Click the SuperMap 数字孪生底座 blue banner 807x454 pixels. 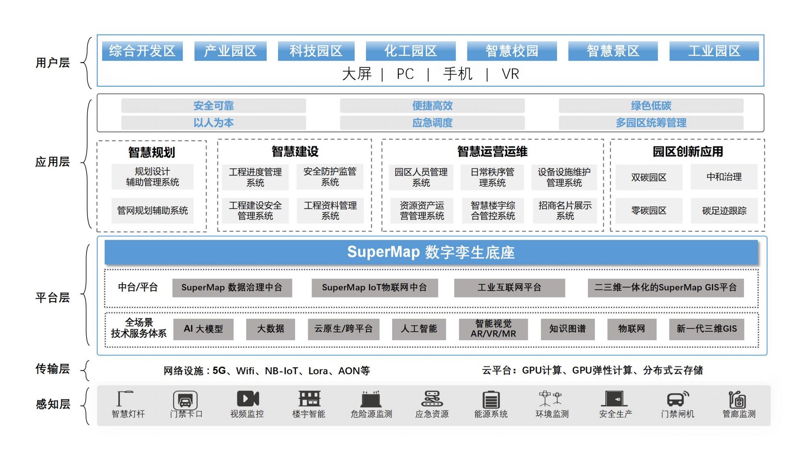431,252
